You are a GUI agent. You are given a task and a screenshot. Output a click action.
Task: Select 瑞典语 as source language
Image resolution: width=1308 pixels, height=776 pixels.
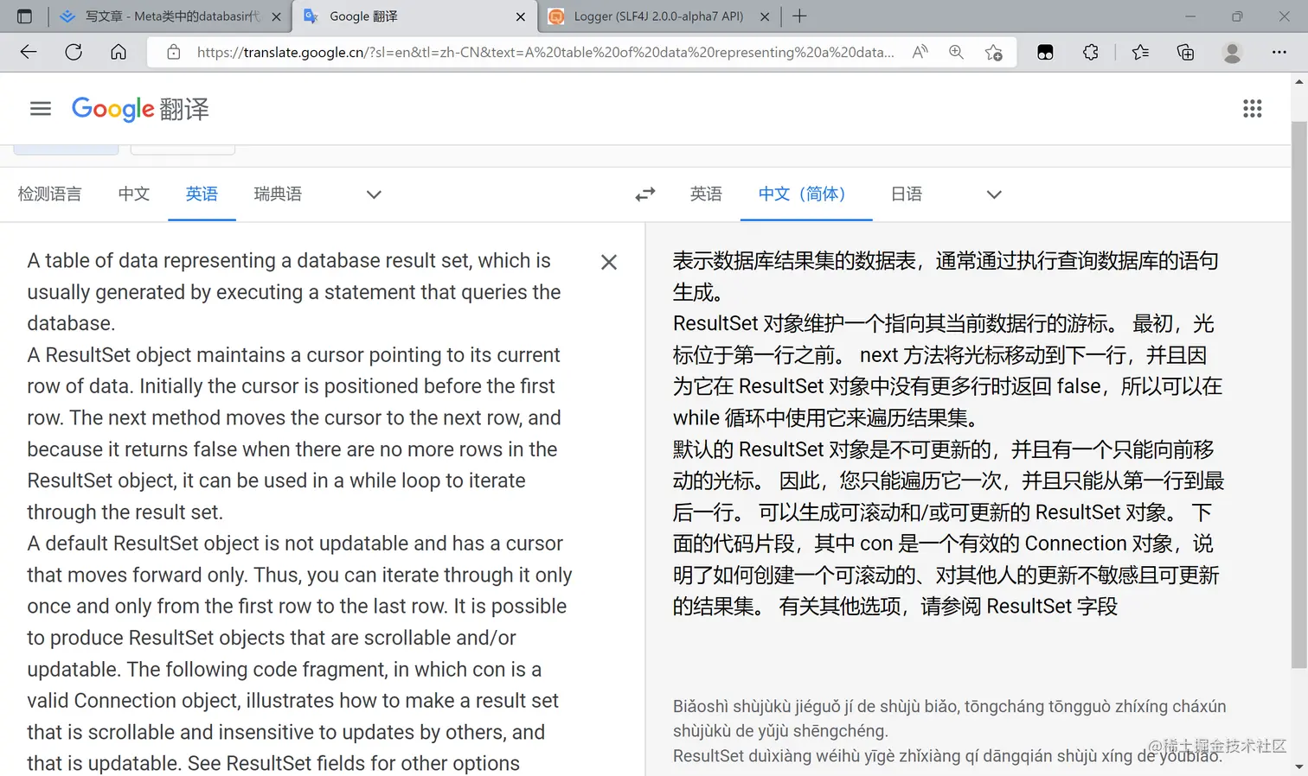point(278,194)
